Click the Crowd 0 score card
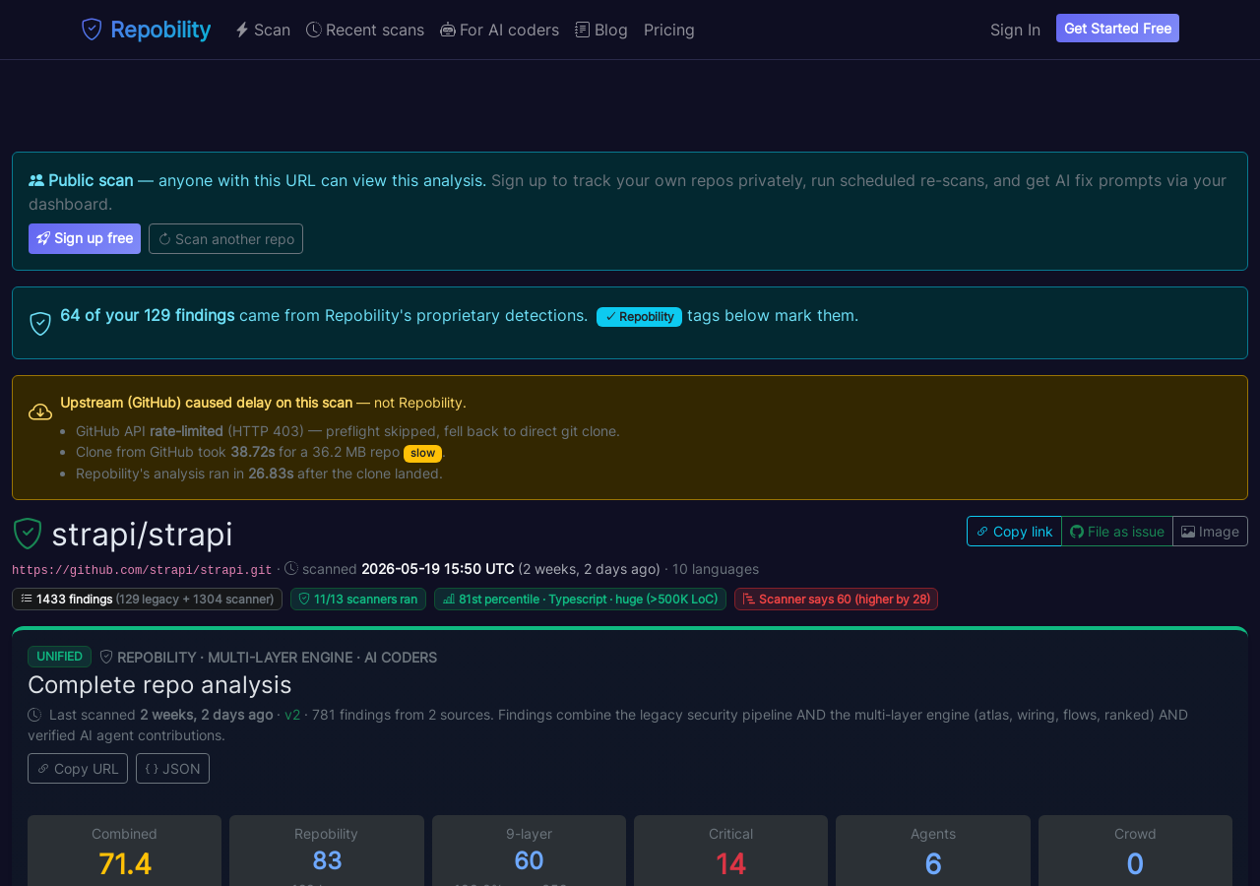Image resolution: width=1260 pixels, height=886 pixels. (x=1135, y=851)
